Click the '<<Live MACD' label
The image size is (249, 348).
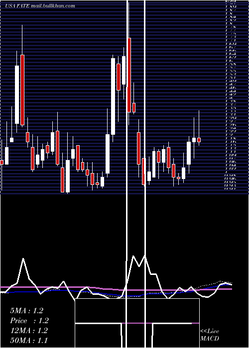(x=210, y=335)
